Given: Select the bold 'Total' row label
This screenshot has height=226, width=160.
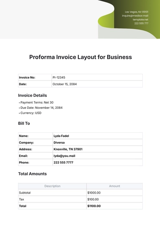Looking at the screenshot, I should 23,206.
